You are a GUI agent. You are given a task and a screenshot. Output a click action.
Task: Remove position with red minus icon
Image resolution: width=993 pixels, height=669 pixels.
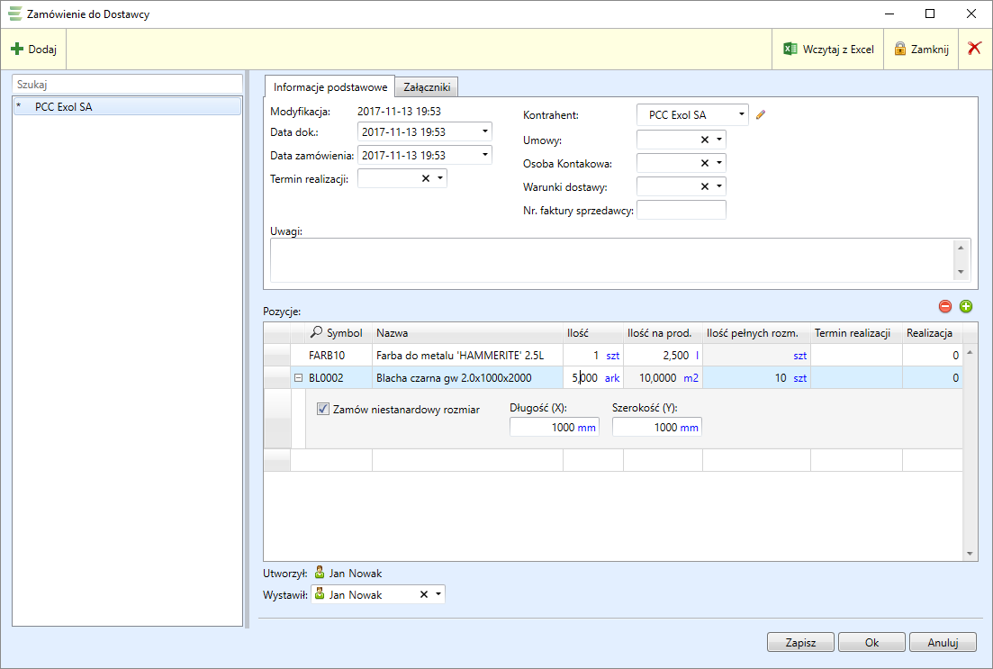945,306
